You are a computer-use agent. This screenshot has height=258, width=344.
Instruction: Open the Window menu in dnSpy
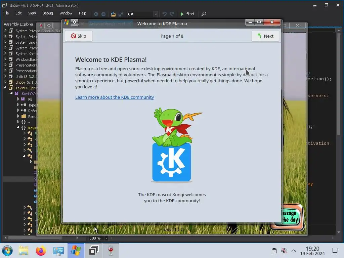[x=66, y=13]
